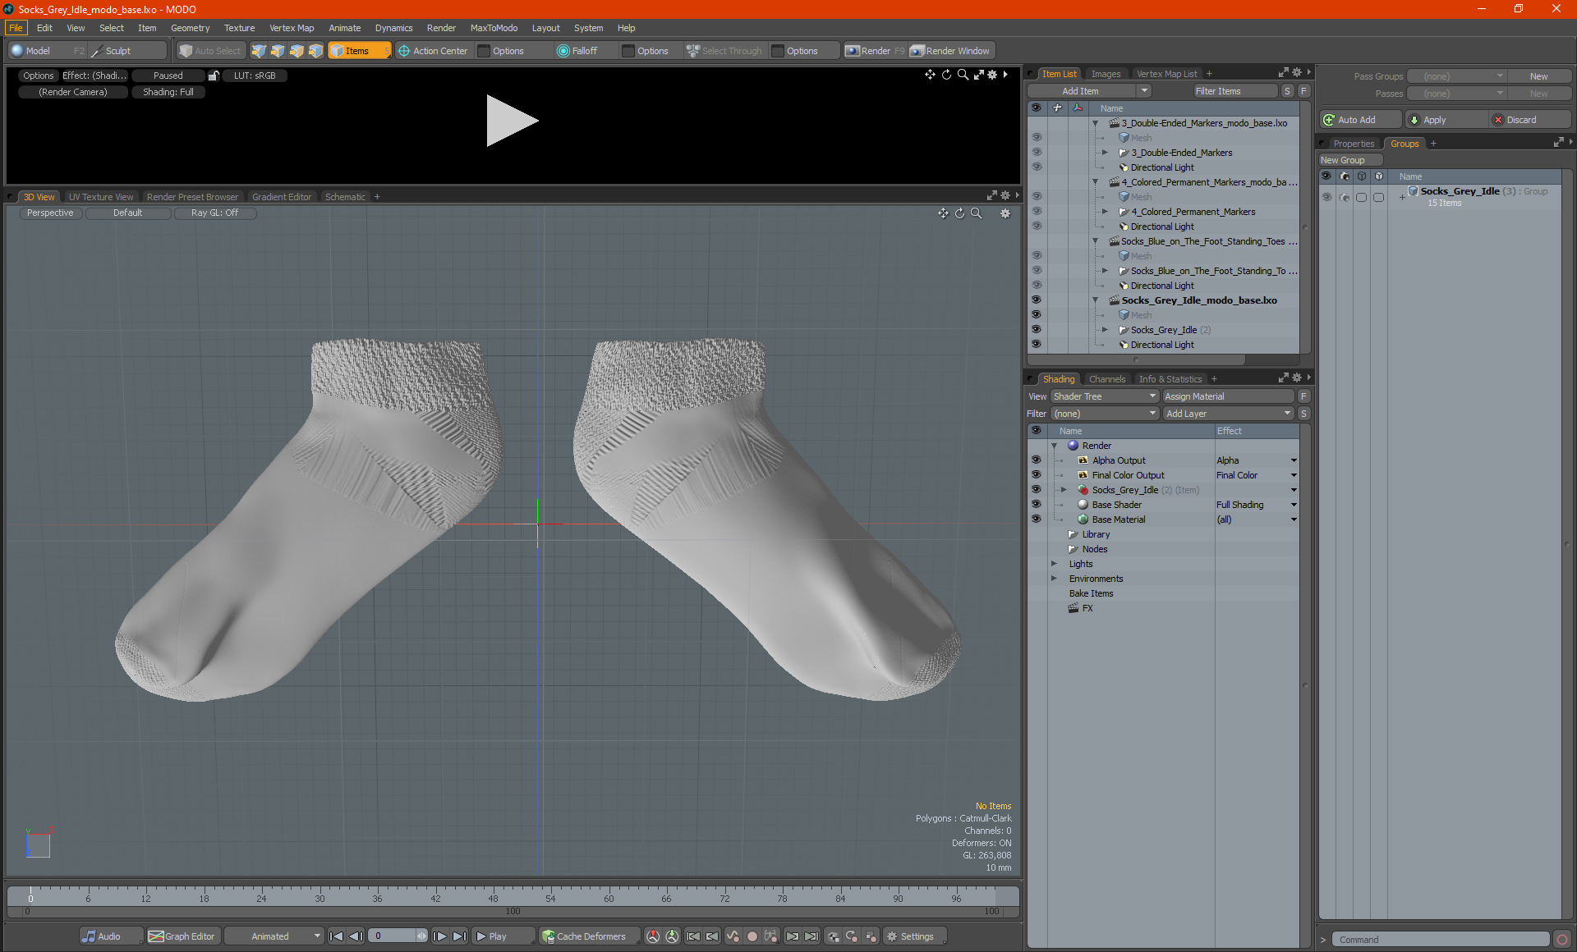Toggle visibility of Base Shader layer
Image resolution: width=1577 pixels, height=952 pixels.
coord(1036,505)
